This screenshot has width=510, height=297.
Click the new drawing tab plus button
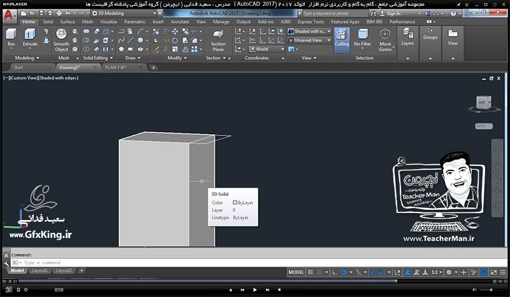pyautogui.click(x=153, y=67)
